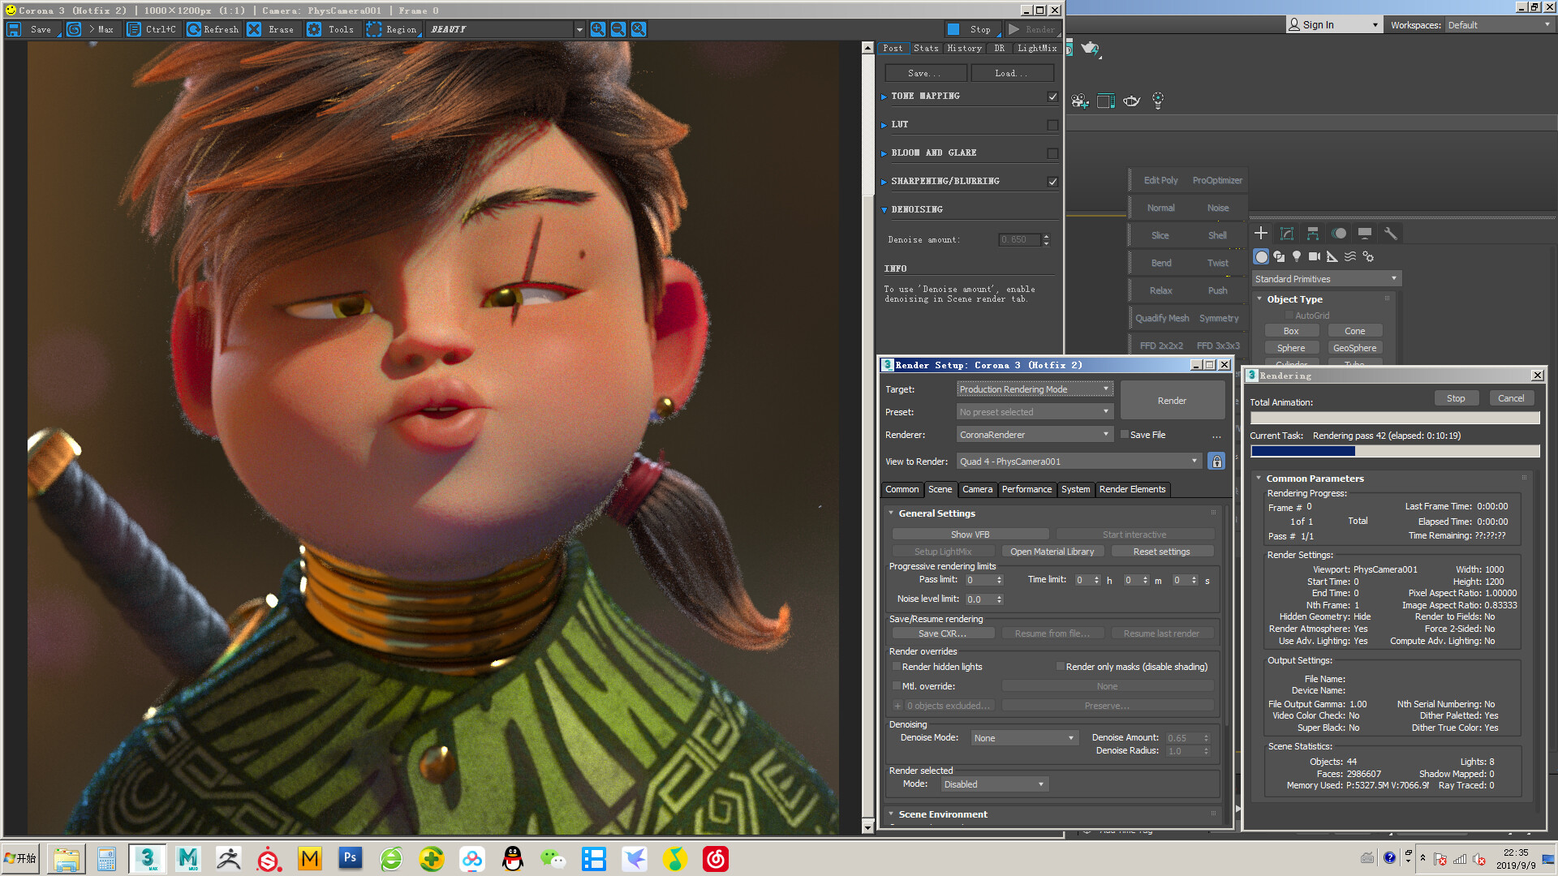The image size is (1558, 876).
Task: Switch to the Render Elements tab
Action: click(1132, 489)
